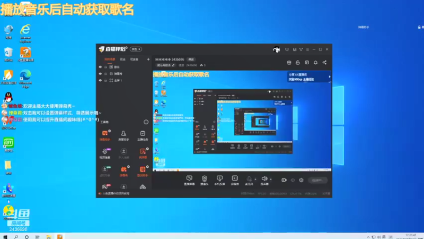Image resolution: width=424 pixels, height=239 pixels.
Task: Open the Microsoft Edge desktop icon
Action: 25,79
